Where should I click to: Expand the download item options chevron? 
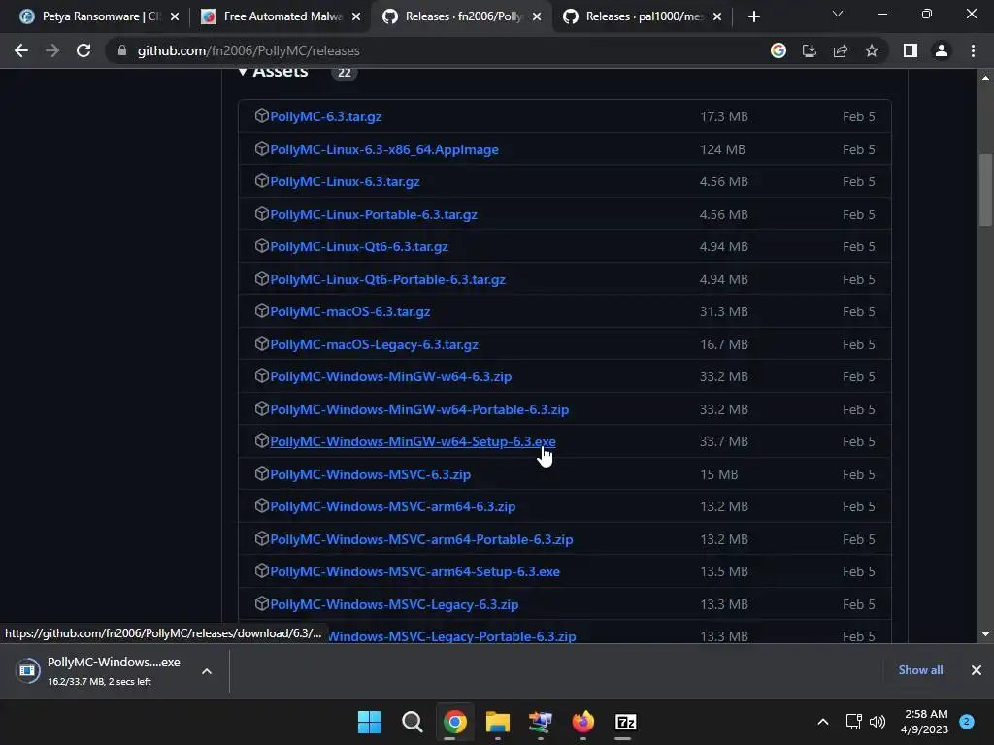click(207, 671)
